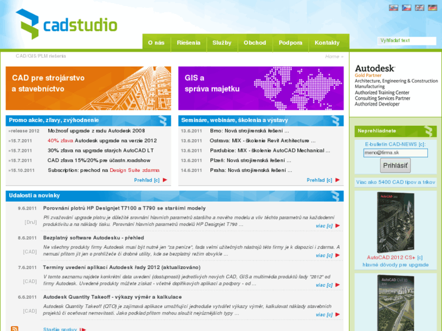
Task: Open Plzeň: Nová strojírenská řešení
Action: [x=250, y=160]
